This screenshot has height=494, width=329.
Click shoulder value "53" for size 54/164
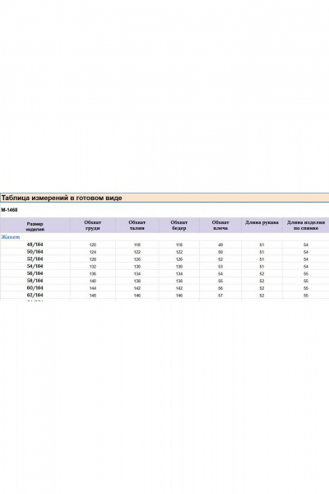[x=220, y=267]
